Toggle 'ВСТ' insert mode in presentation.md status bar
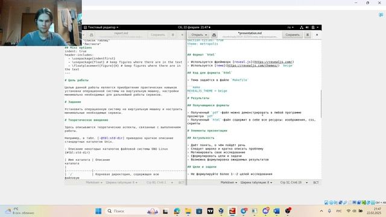This screenshot has width=386, height=217. (x=316, y=183)
